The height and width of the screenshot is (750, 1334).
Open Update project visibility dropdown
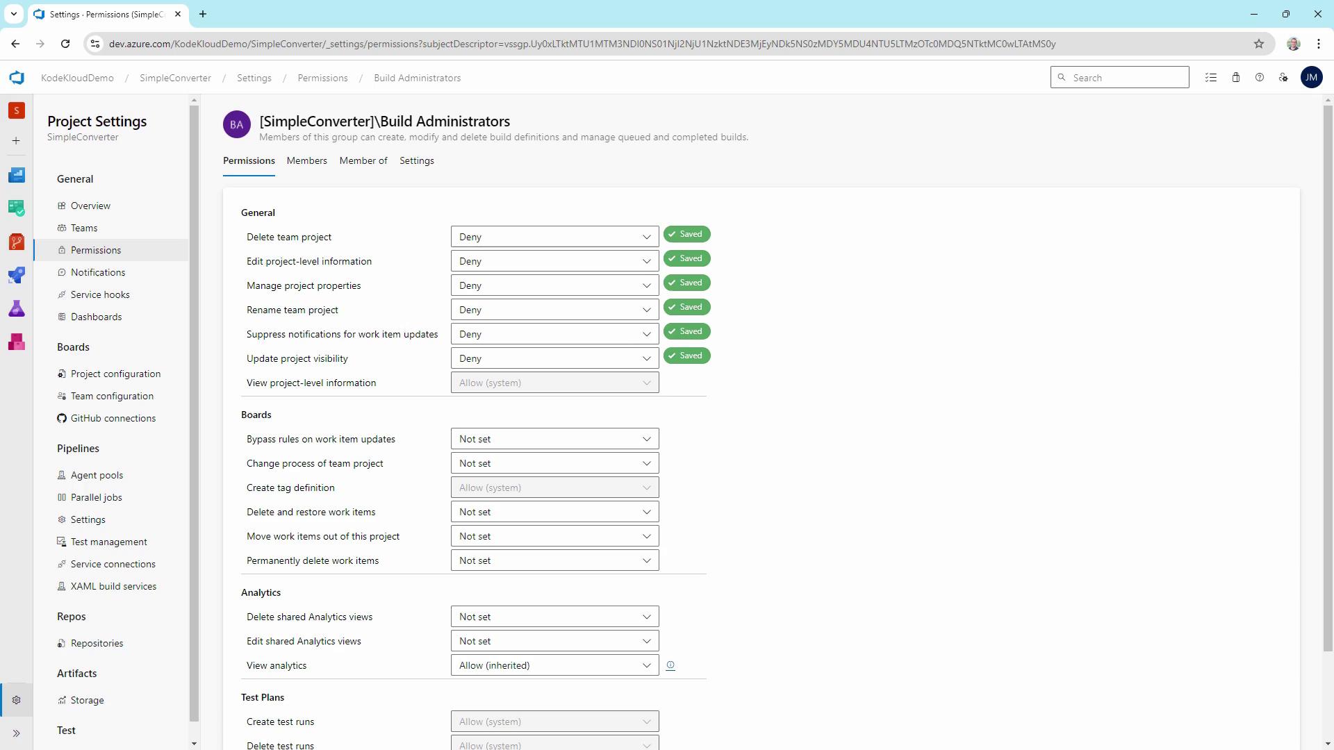[x=554, y=358]
